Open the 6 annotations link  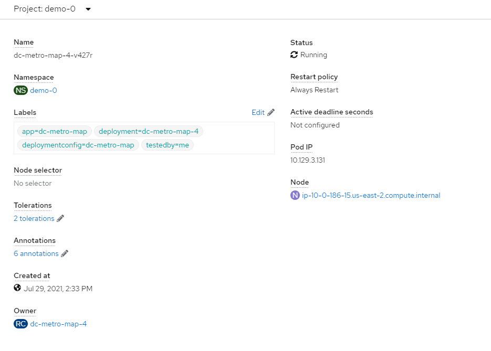[x=36, y=253]
